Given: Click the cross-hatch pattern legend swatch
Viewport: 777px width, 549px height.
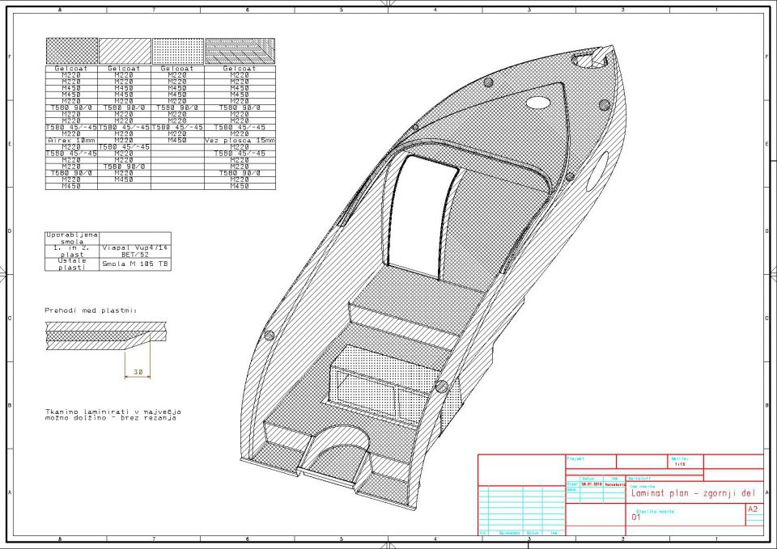Looking at the screenshot, I should (71, 51).
